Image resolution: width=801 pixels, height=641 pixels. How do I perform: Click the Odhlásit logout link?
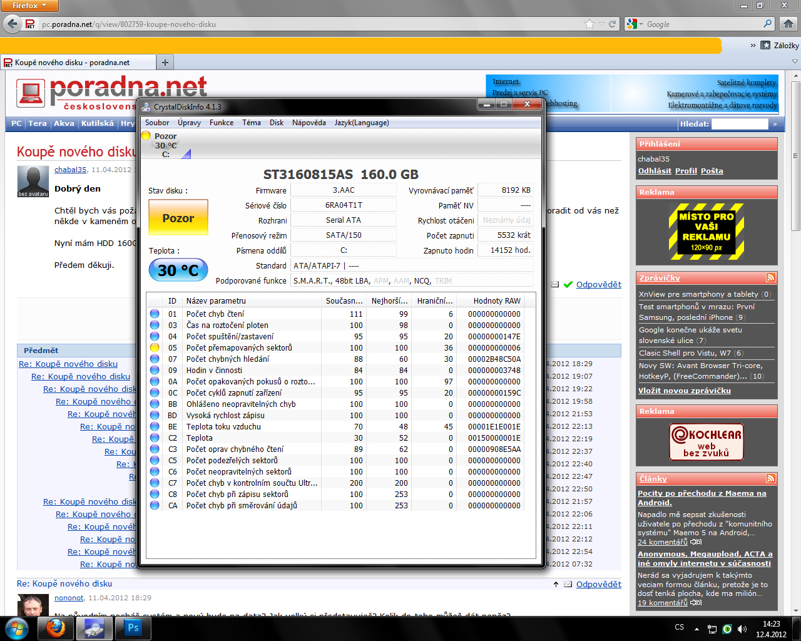[655, 171]
